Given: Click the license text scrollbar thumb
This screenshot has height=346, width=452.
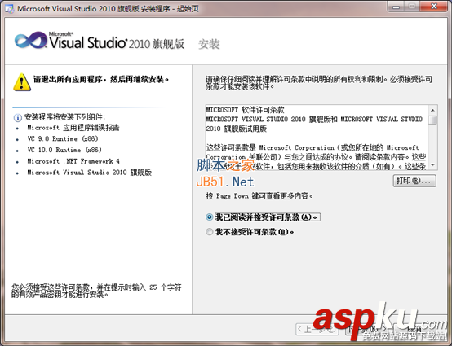Looking at the screenshot, I should pyautogui.click(x=432, y=120).
